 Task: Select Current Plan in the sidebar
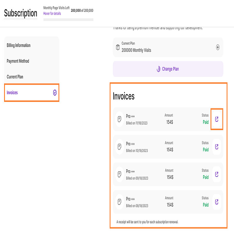click(15, 77)
